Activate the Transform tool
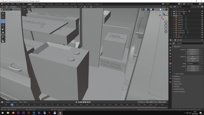The image size is (204, 115). click(3, 33)
